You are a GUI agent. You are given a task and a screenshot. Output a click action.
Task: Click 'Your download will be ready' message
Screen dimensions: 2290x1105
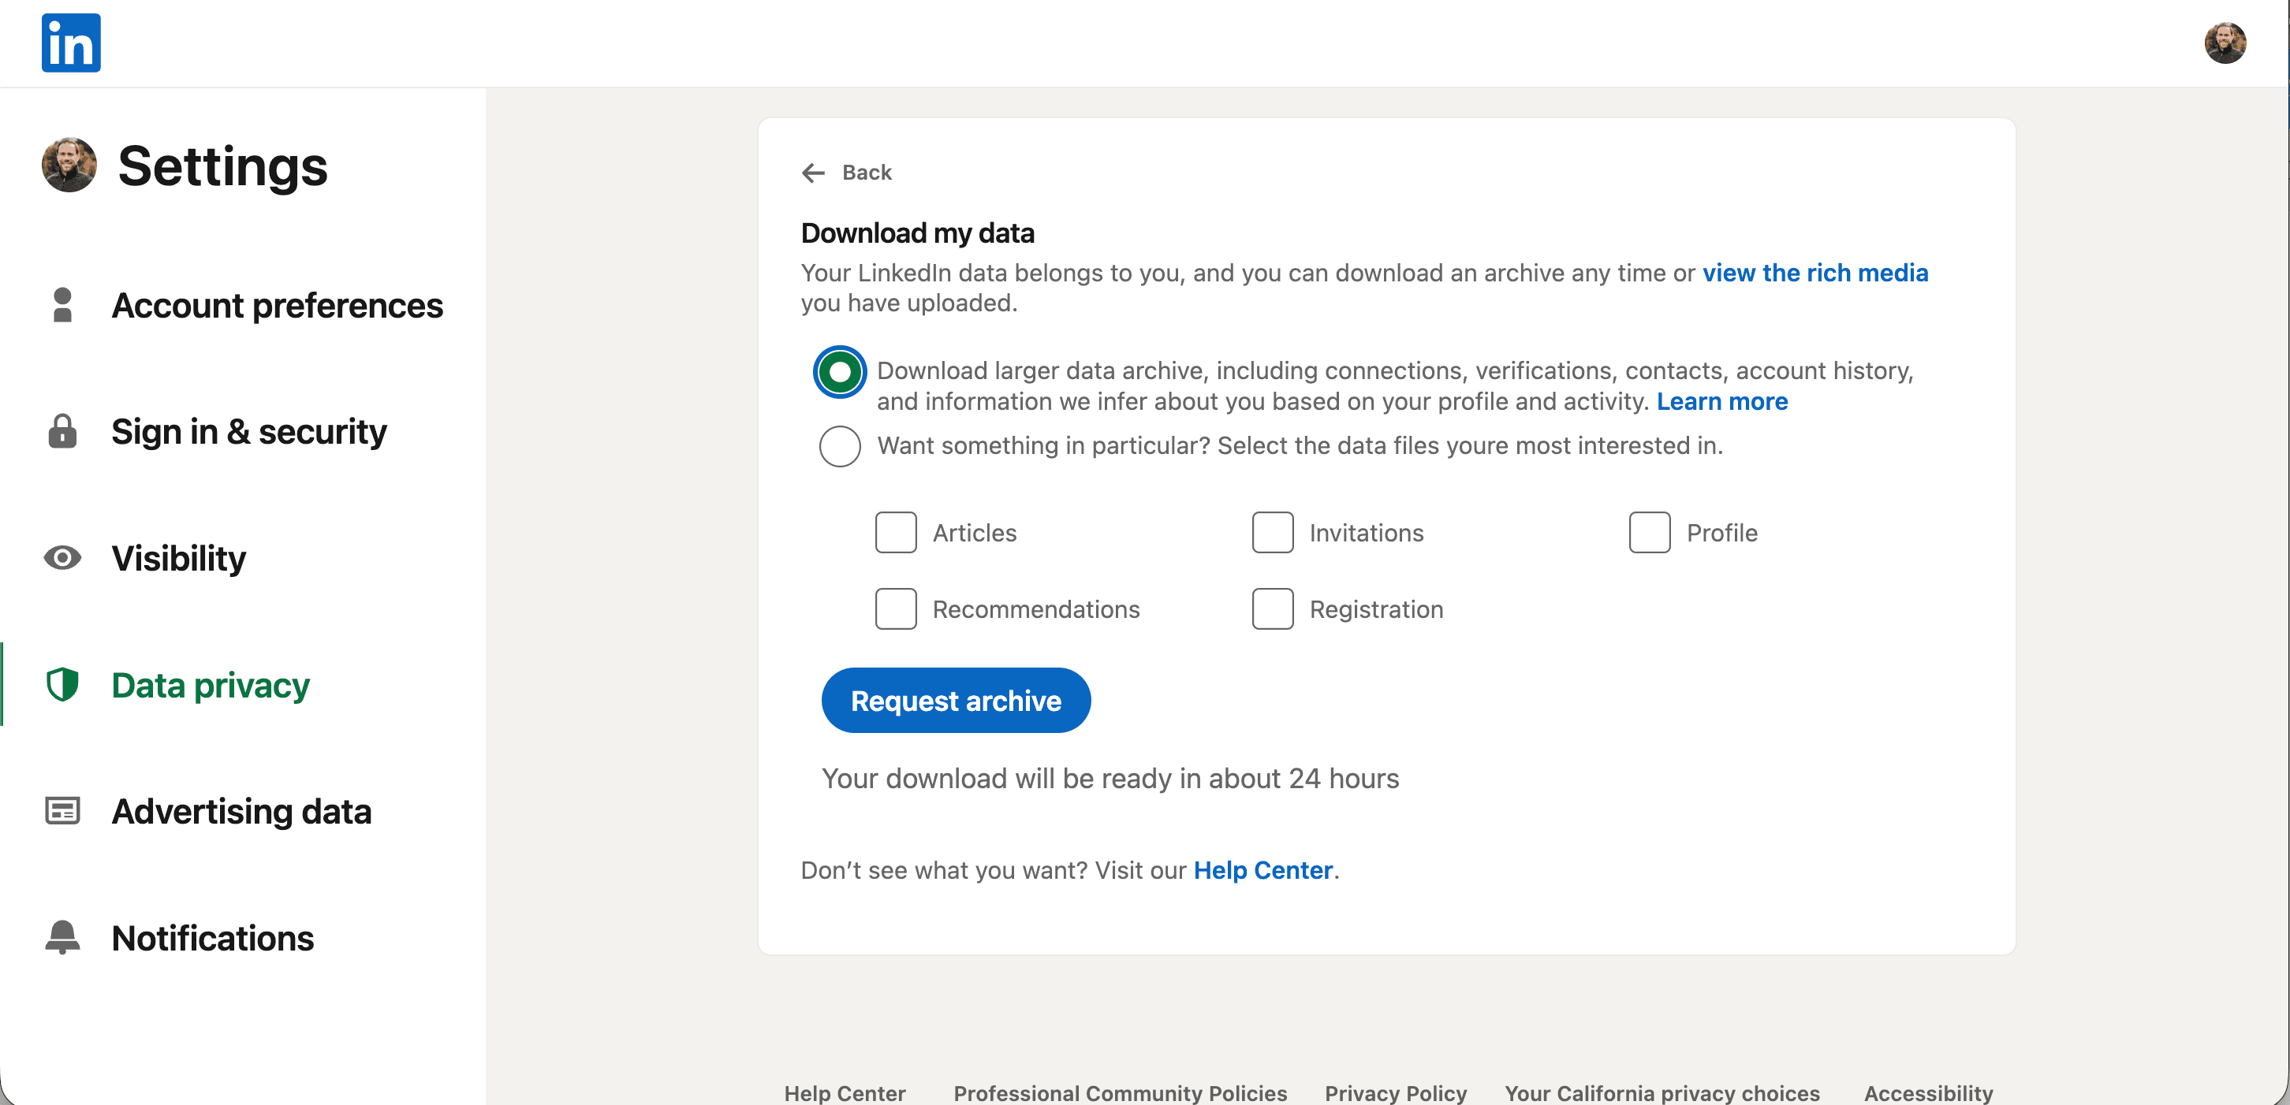(1110, 778)
